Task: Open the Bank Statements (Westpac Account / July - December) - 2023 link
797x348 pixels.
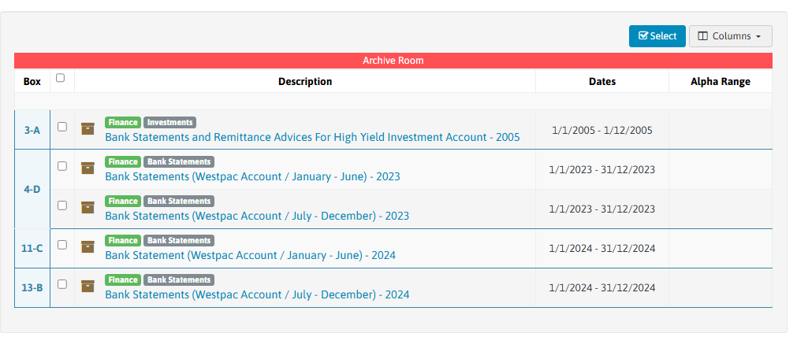Action: point(257,216)
